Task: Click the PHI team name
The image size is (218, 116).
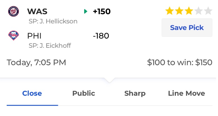Action: (34, 36)
